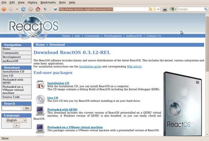Go to the browser Home page
The width and height of the screenshot is (209, 141).
click(x=38, y=9)
